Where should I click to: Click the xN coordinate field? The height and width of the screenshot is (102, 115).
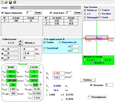point(75,46)
